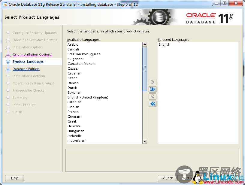
Task: Go back with the Back button
Action: pos(168,178)
